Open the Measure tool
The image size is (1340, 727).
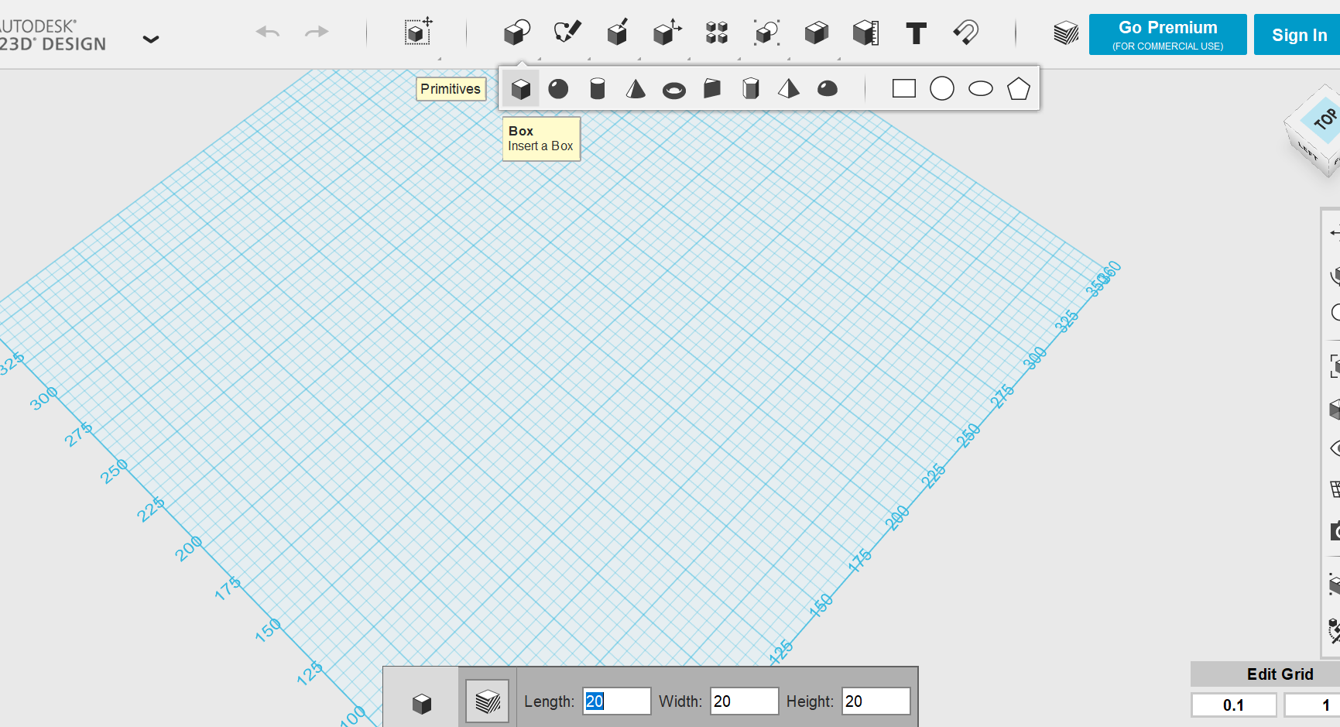tap(865, 33)
